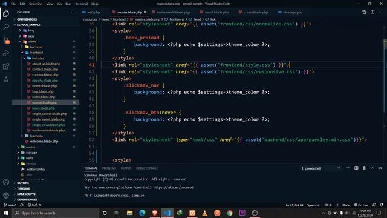Screen dimensions: 387x218
Task: Maximize the terminal panel size
Action: pyautogui.click(x=372, y=168)
